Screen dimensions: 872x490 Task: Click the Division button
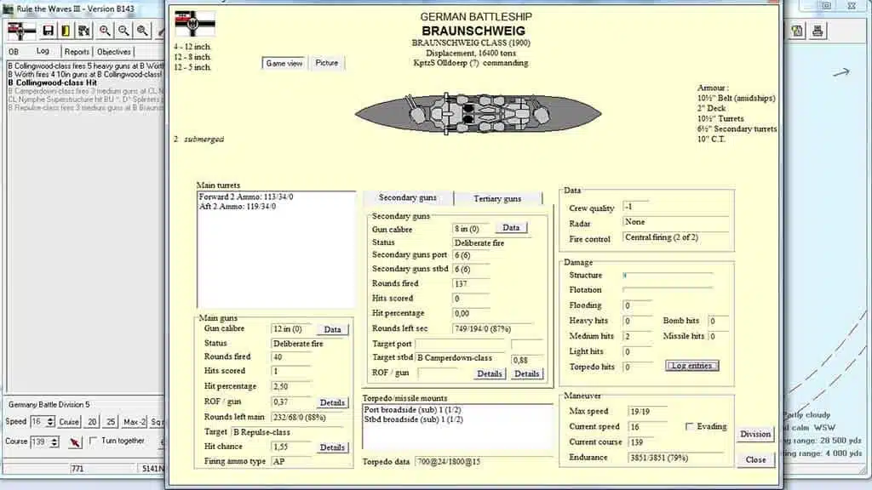click(x=755, y=434)
